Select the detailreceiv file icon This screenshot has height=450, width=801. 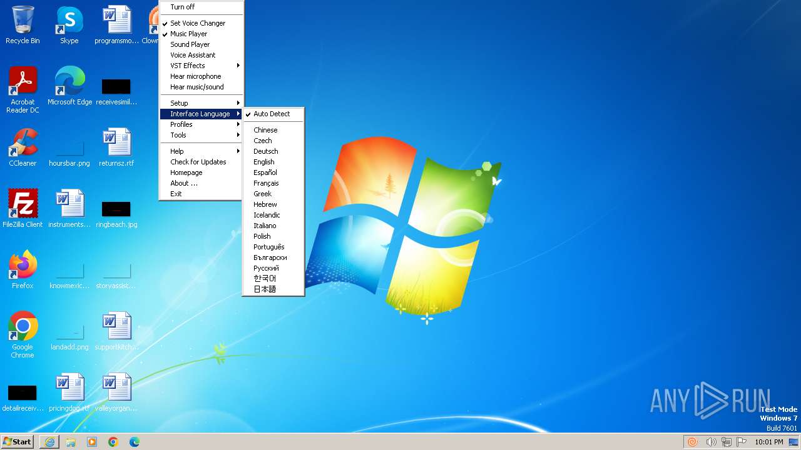pyautogui.click(x=23, y=397)
